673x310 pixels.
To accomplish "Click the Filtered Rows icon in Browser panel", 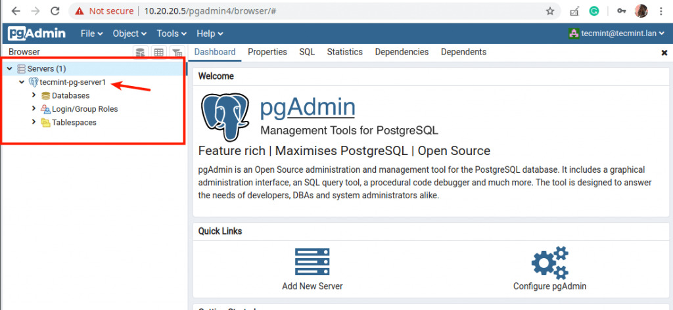I will point(177,53).
